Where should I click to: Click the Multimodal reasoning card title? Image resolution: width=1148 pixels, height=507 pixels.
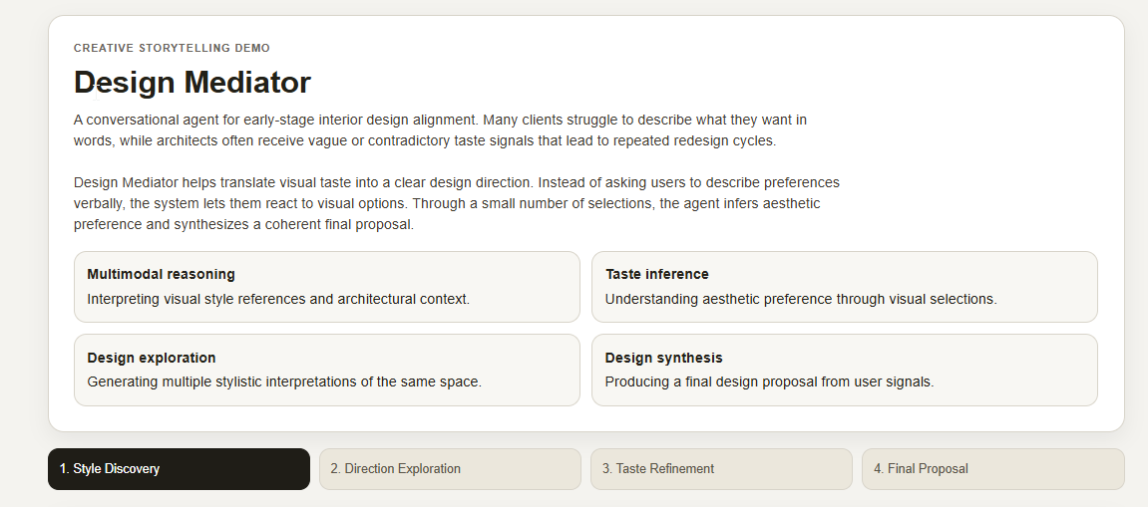point(162,274)
